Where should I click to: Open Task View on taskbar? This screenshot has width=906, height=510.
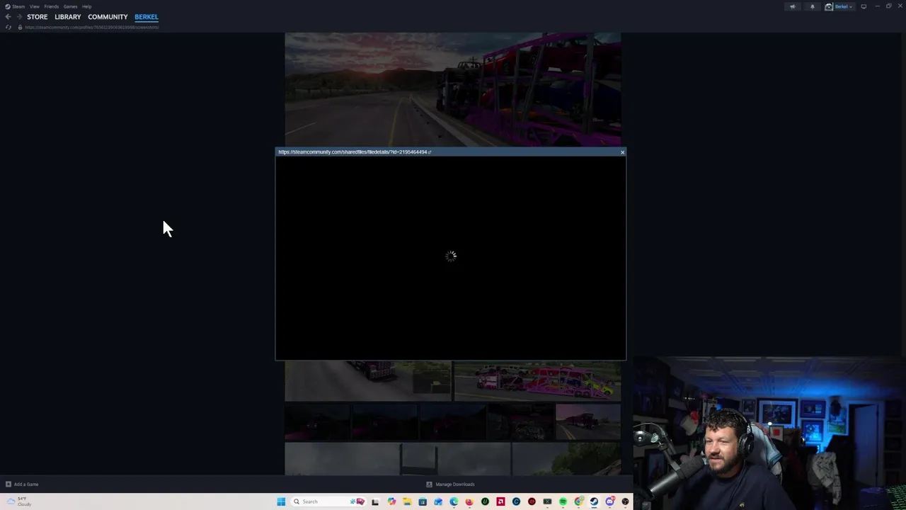(375, 501)
